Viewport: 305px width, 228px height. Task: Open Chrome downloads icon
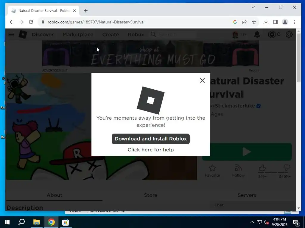coord(266,22)
